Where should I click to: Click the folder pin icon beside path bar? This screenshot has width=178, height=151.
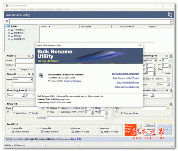[x=7, y=21]
